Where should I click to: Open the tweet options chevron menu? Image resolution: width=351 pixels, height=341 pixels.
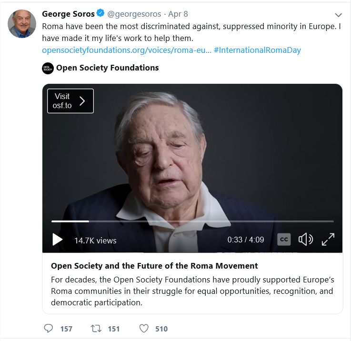[339, 15]
